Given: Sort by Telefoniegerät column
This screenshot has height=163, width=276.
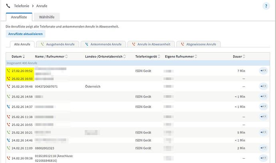Looking at the screenshot, I should coord(148,57).
